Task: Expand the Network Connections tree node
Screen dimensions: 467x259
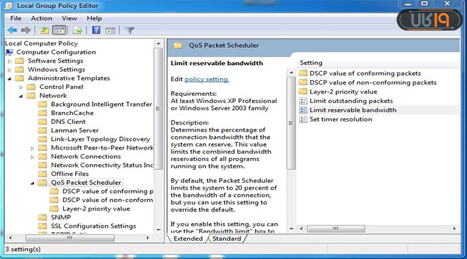Action: [x=32, y=156]
